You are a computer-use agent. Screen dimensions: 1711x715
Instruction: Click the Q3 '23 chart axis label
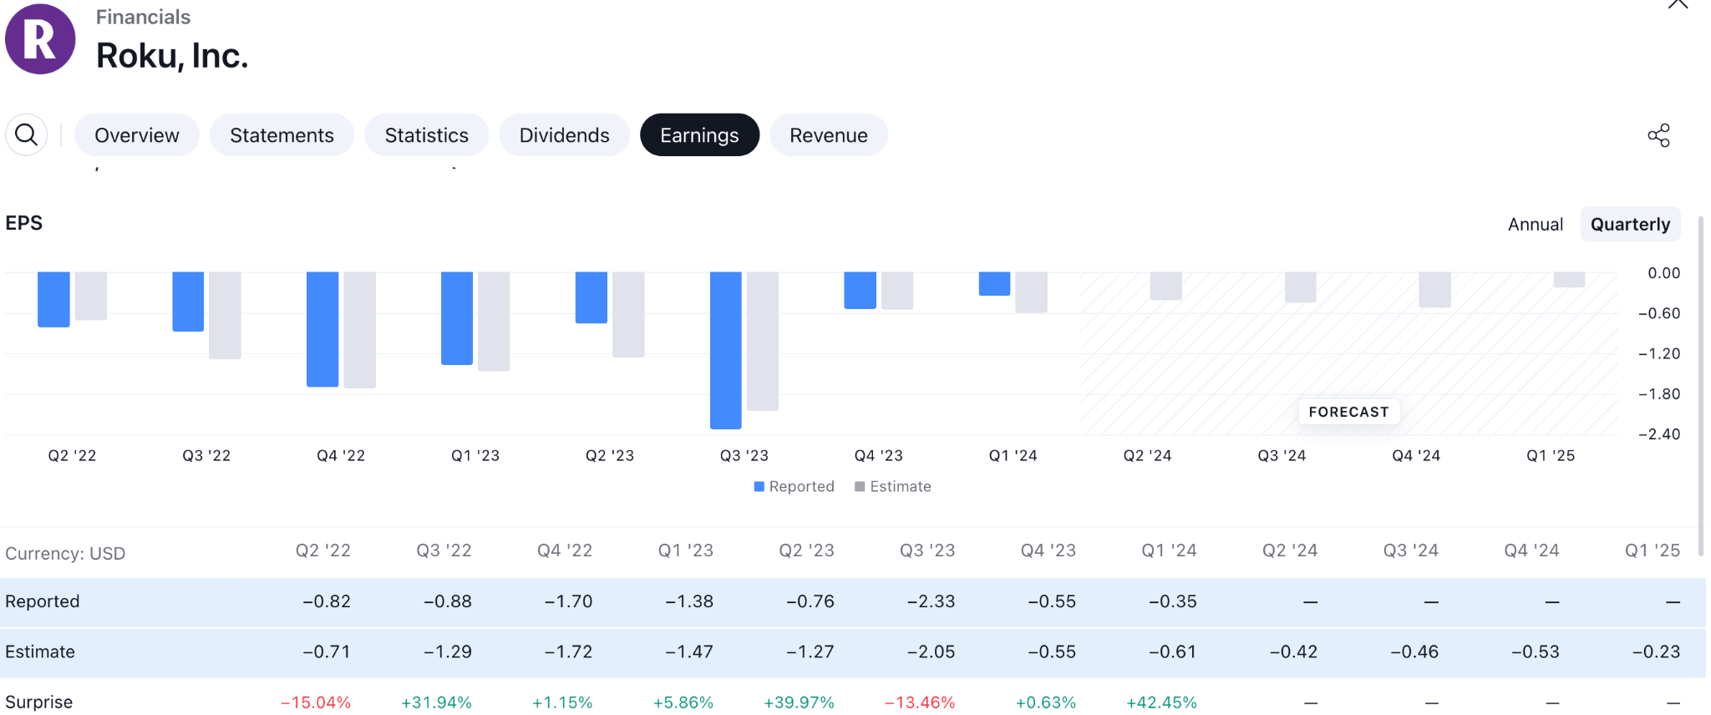click(x=744, y=455)
